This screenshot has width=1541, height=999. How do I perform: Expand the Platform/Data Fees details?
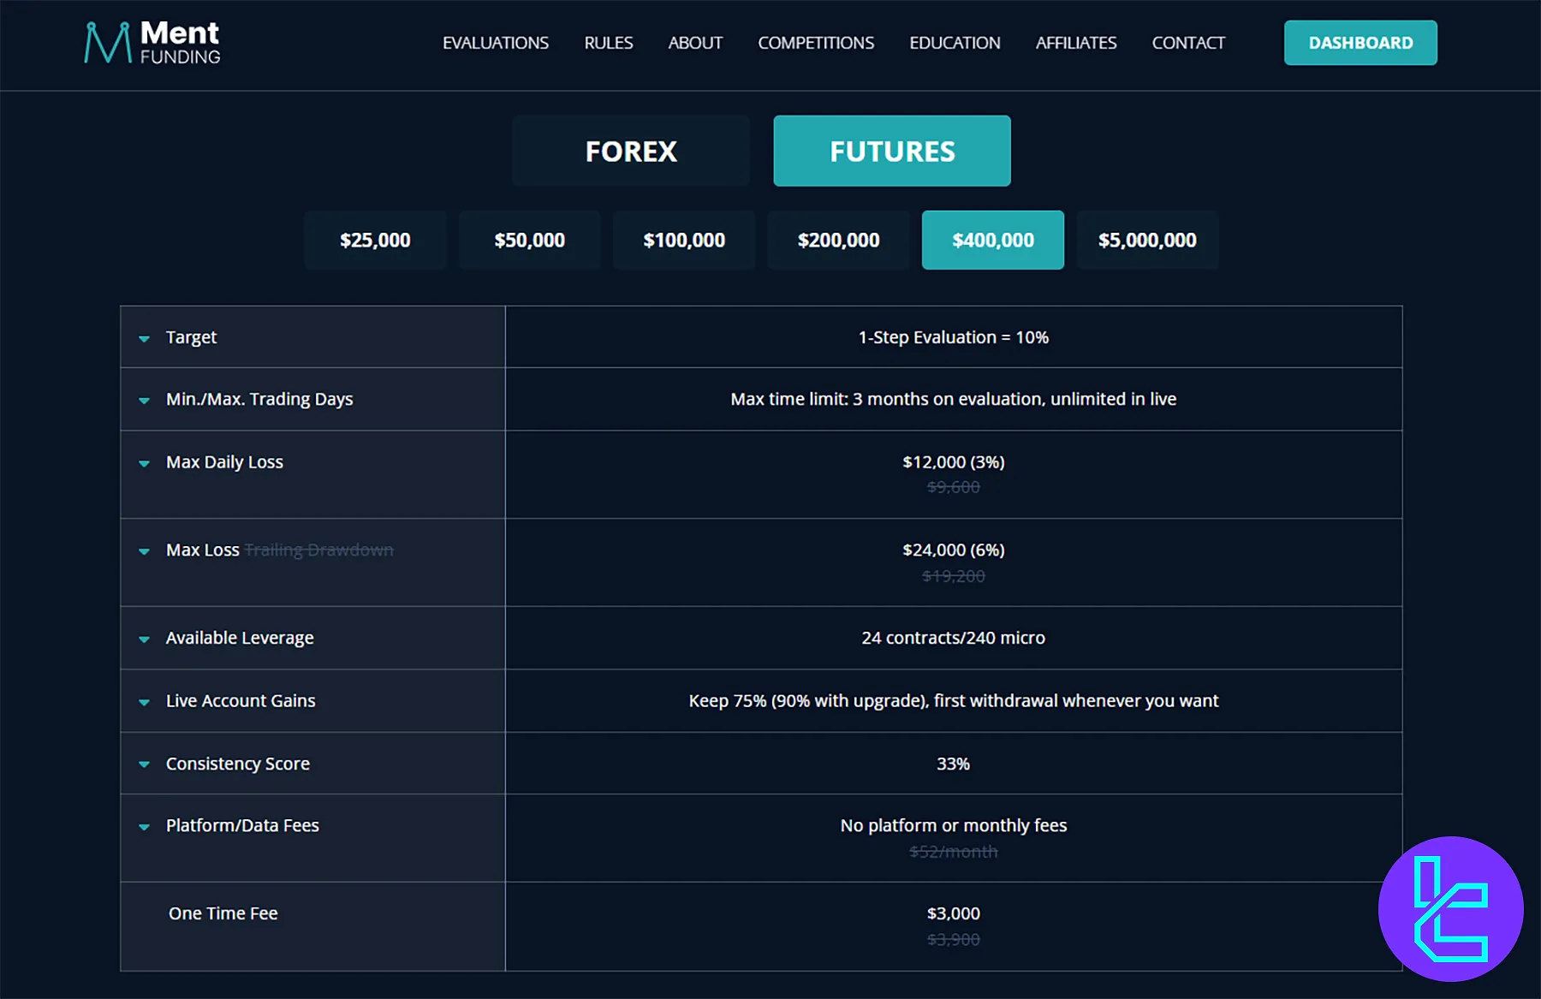click(x=144, y=827)
